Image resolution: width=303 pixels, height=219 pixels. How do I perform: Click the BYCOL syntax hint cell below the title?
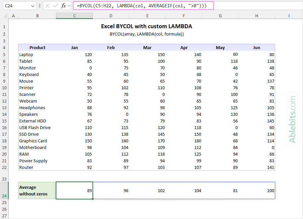pyautogui.click(x=147, y=34)
